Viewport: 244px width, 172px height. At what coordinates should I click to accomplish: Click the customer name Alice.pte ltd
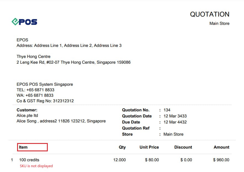pos(27,115)
